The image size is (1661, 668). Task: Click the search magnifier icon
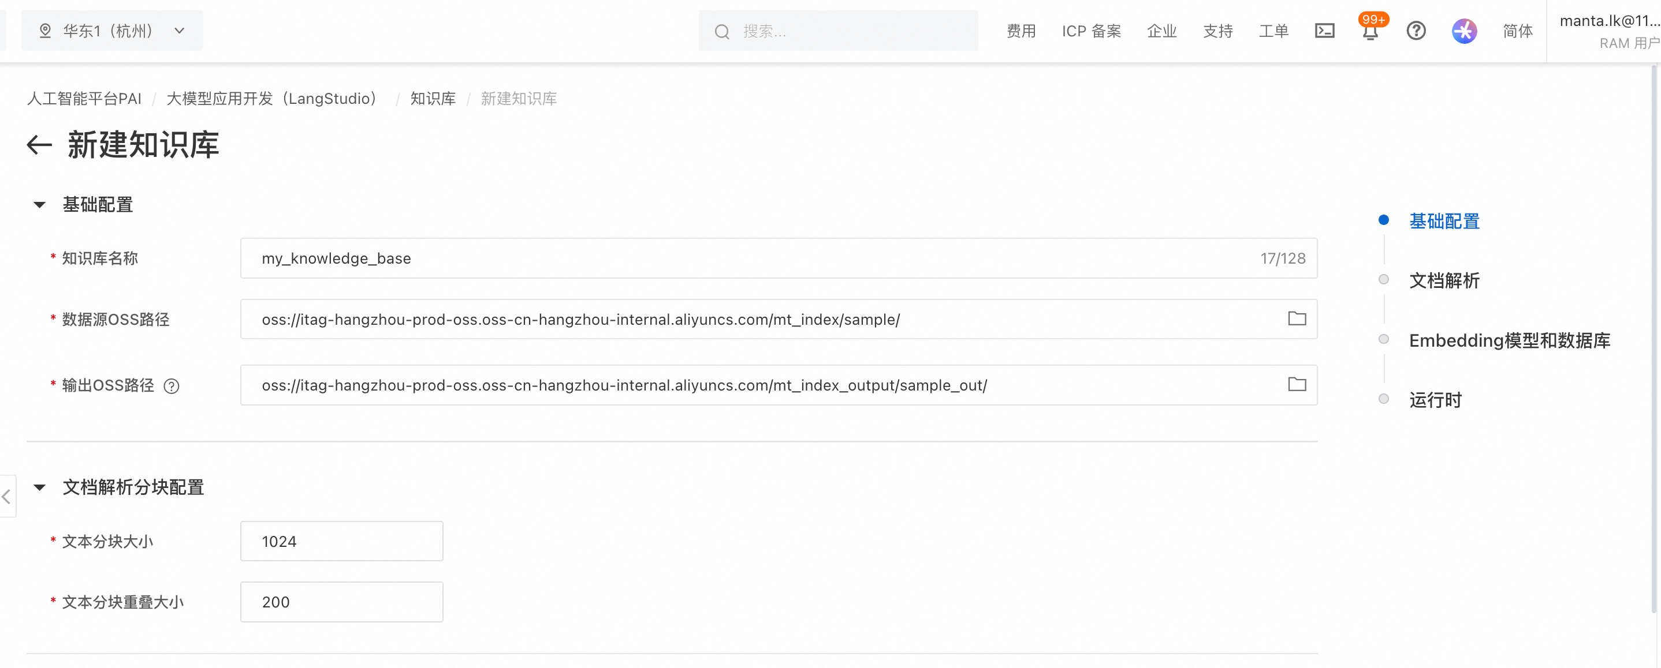pos(721,32)
